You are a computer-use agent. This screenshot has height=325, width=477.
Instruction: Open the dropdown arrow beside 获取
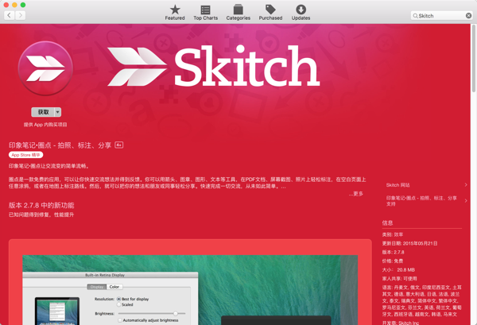tap(58, 112)
